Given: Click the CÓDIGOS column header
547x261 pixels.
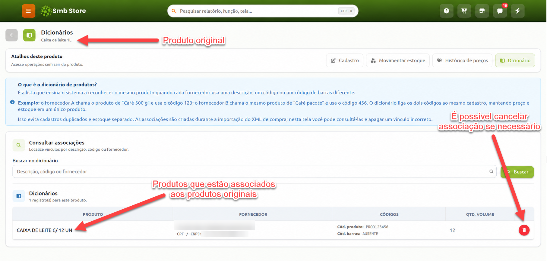Looking at the screenshot, I should (x=389, y=214).
